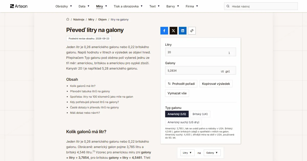Click the 'Převeď litry na galony' heading
This screenshot has height=161, width=307.
[95, 30]
